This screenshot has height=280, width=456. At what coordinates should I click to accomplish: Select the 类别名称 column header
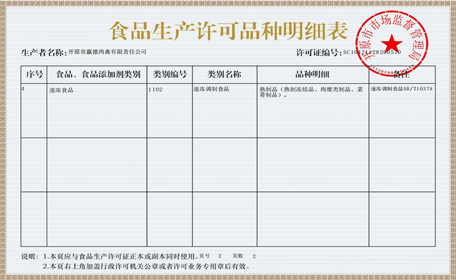point(224,75)
